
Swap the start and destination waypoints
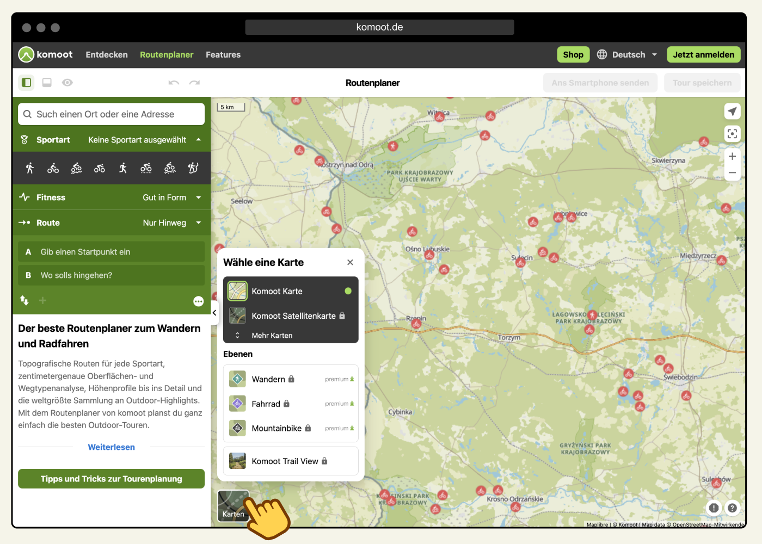[x=24, y=300]
